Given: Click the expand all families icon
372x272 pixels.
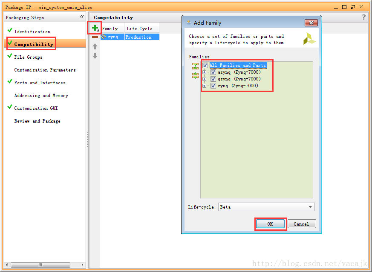Looking at the screenshot, I should [195, 76].
